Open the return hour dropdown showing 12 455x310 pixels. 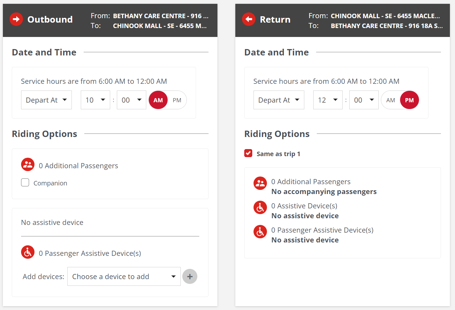coord(328,100)
